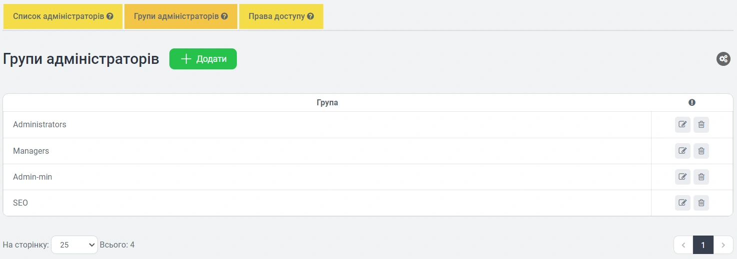Edit the Admin-min group

pos(683,177)
